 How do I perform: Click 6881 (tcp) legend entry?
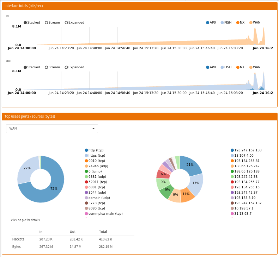[95, 187]
